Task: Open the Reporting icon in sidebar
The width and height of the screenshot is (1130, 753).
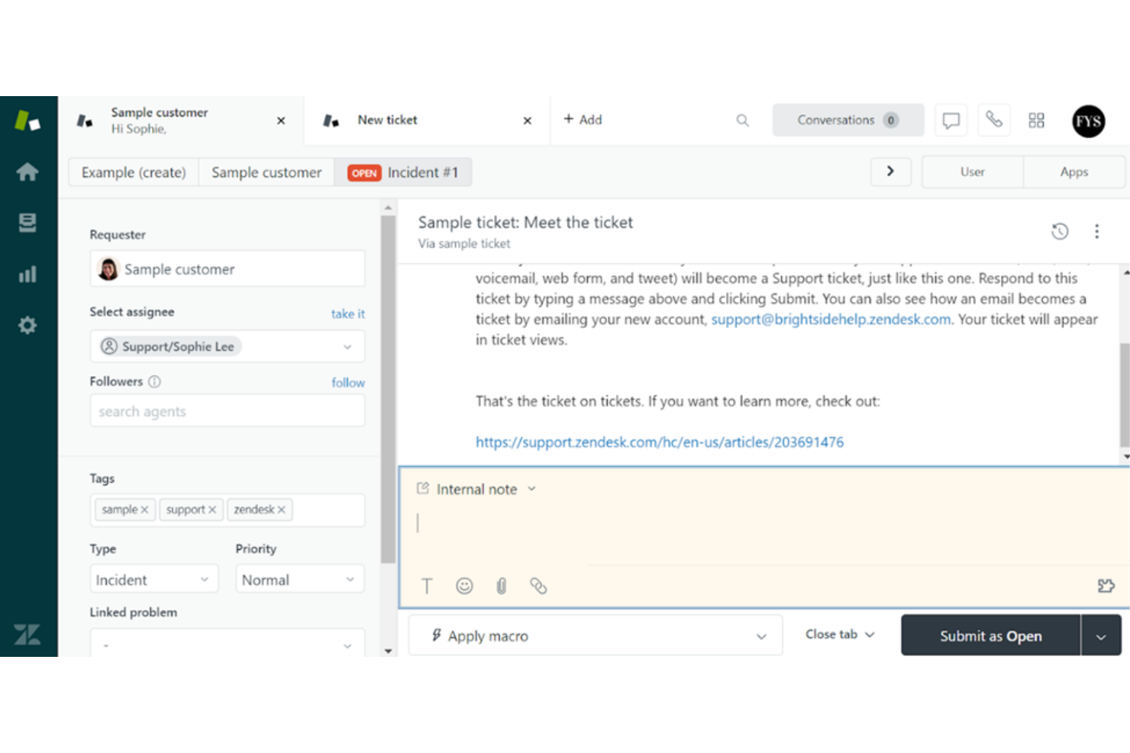Action: coord(27,273)
